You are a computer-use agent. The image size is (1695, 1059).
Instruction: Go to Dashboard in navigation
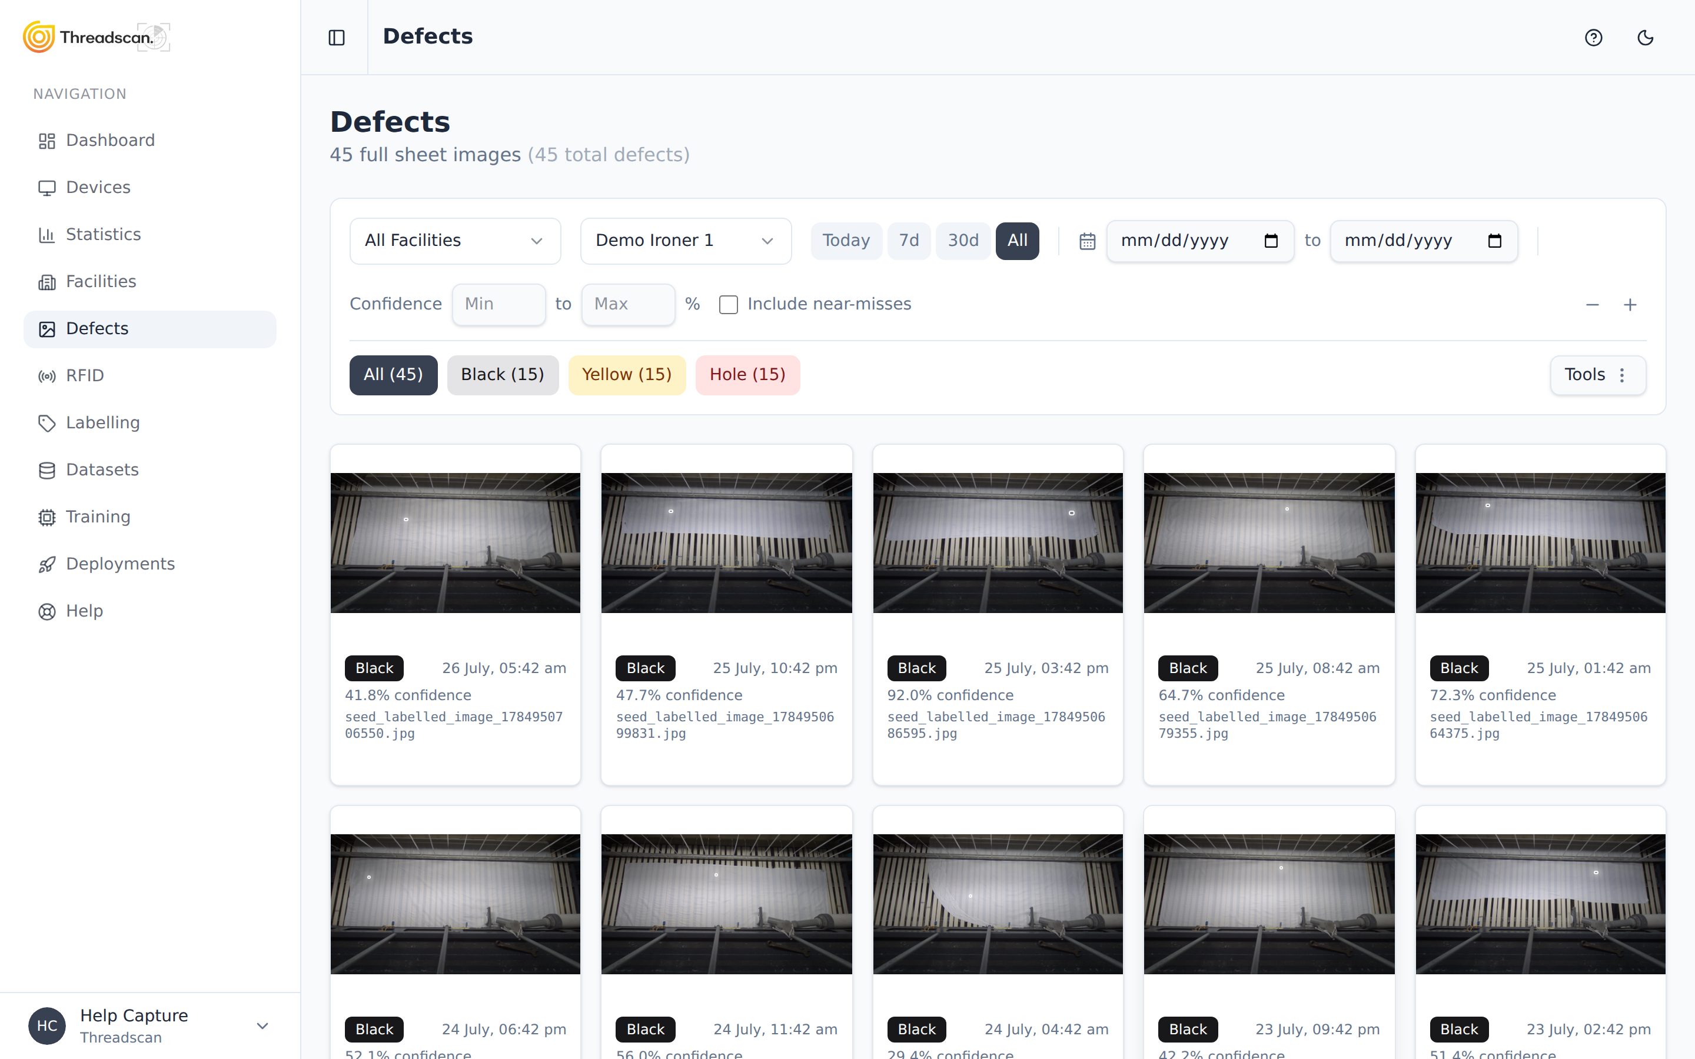[150, 141]
